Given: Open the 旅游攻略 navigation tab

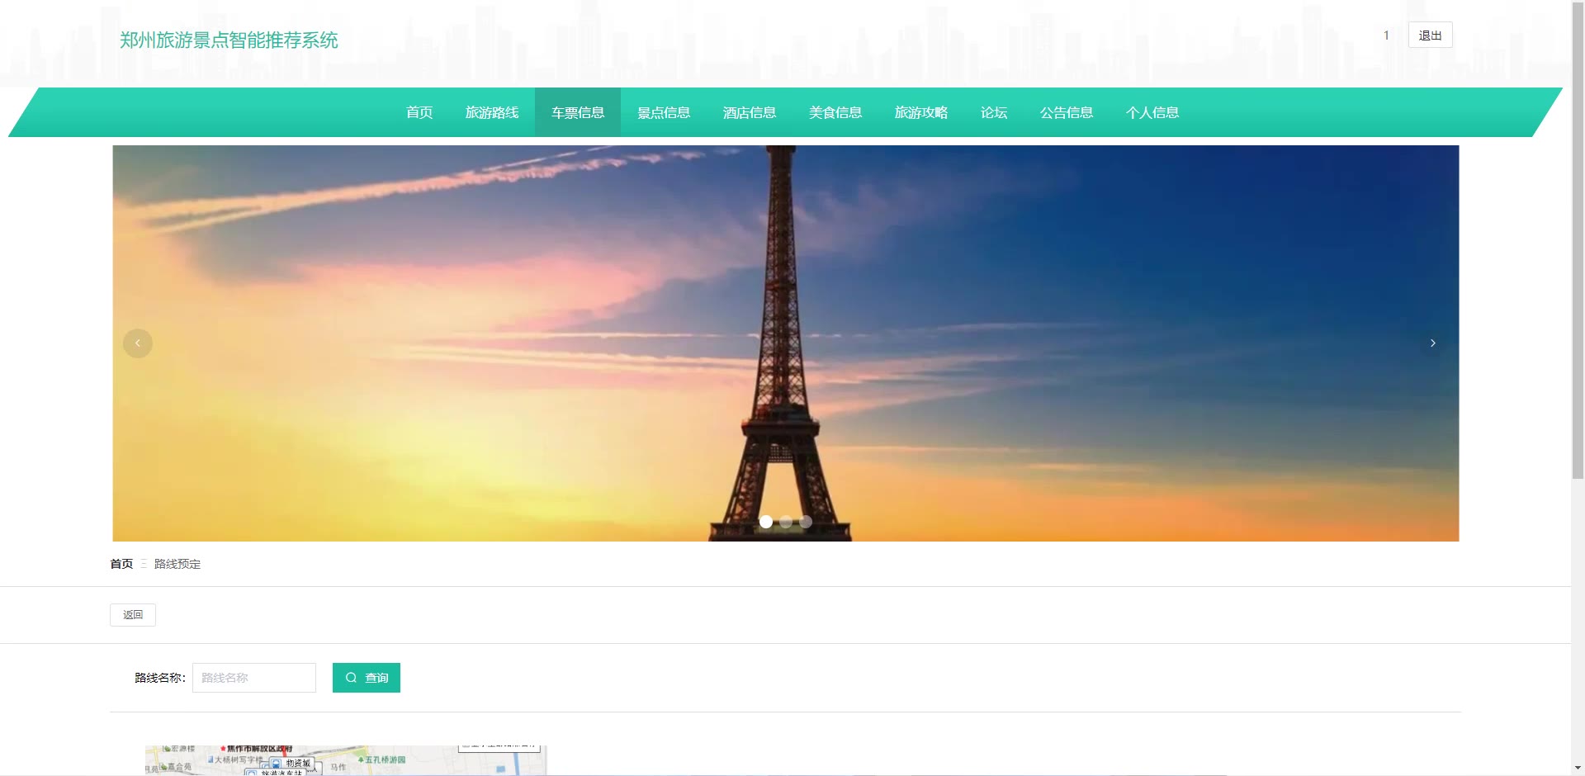Looking at the screenshot, I should coord(921,112).
